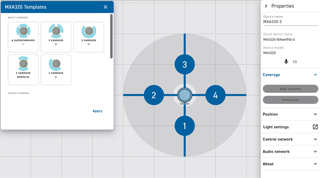Click the microphone identify icon
The image size is (320, 178).
click(x=286, y=62)
